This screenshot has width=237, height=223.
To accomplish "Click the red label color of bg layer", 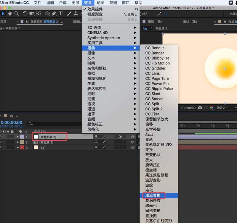I will 22,147.
